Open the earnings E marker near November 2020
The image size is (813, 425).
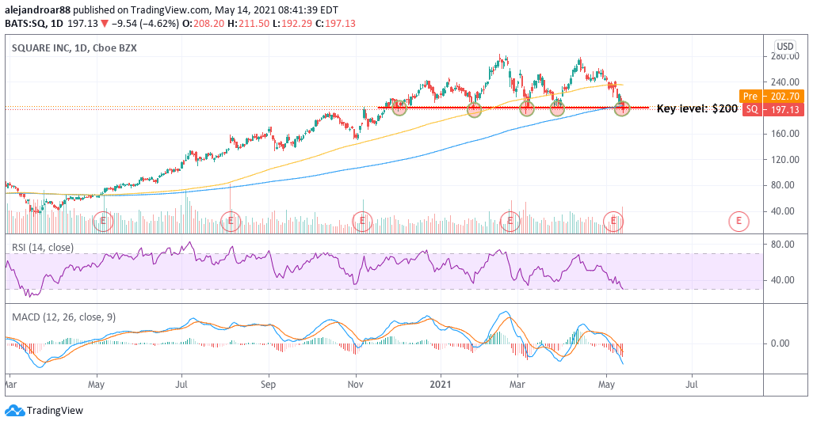(x=362, y=222)
